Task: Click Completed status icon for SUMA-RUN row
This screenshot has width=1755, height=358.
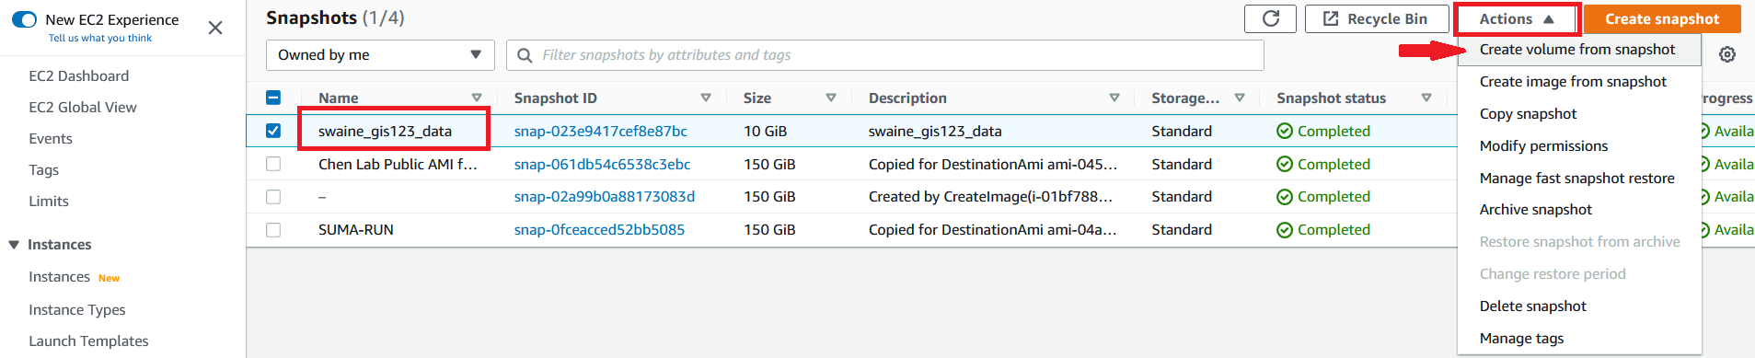Action: [x=1285, y=229]
